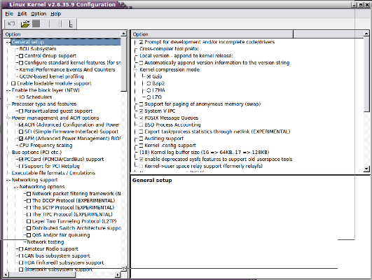Collapse Enable the block layer node
Viewport: 372px width, 280px height.
tap(8, 90)
